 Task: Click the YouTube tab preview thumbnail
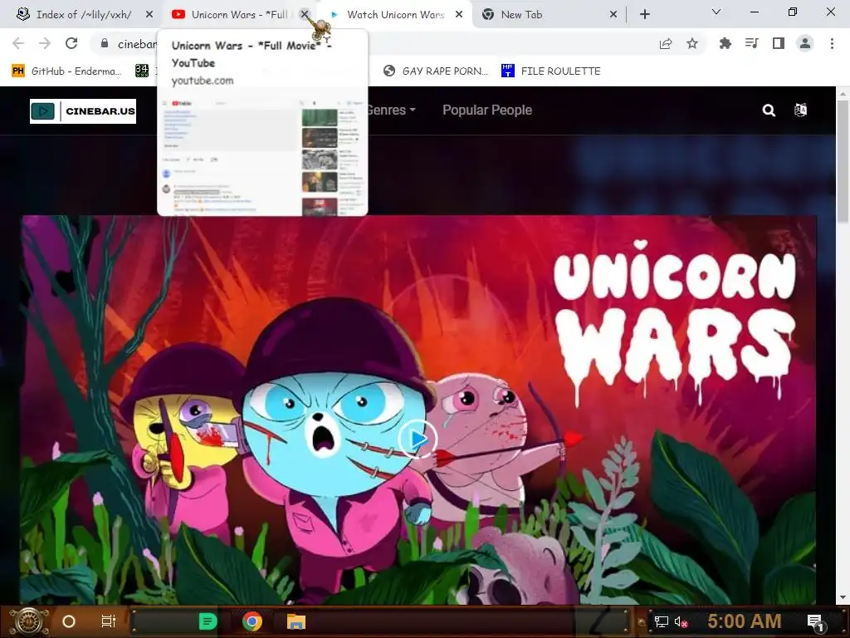[x=262, y=155]
